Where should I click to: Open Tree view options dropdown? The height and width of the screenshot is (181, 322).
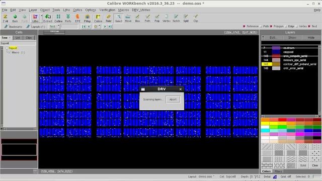[11, 38]
